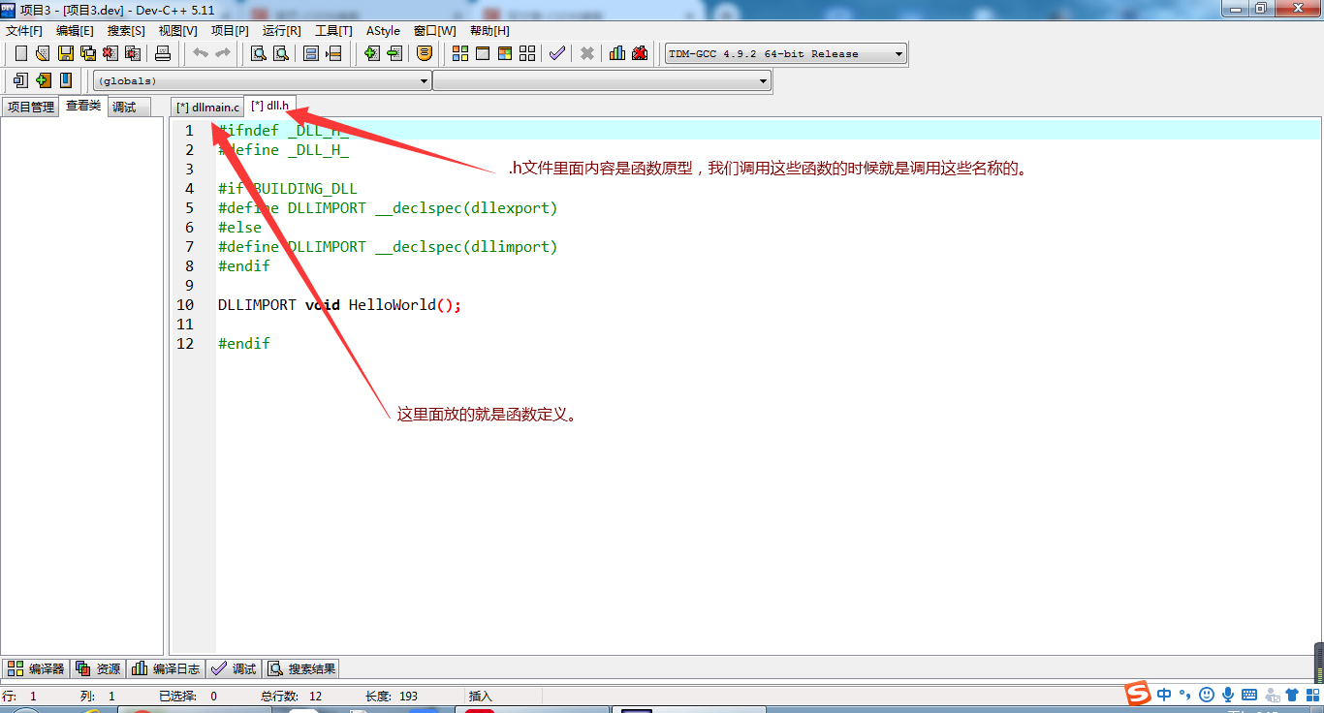This screenshot has height=713, width=1324.
Task: Click the IME microphone voice input icon
Action: [1228, 695]
